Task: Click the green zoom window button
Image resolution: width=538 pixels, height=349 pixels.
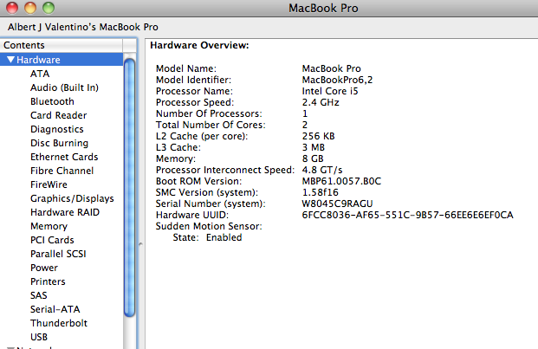Action: coord(49,8)
